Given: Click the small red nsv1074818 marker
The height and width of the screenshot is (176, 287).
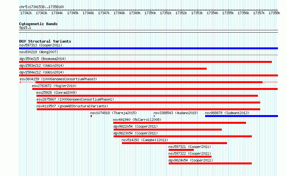Looking at the screenshot, I should click(91, 116).
